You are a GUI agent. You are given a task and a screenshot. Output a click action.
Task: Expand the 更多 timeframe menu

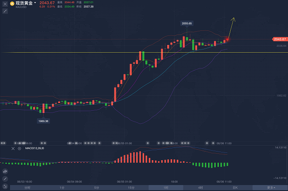point(271,187)
